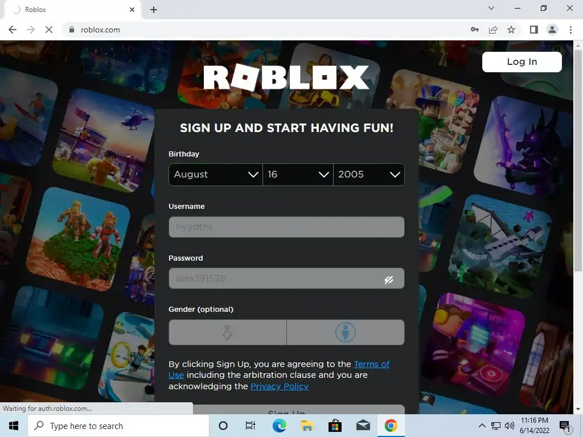Click the taskbar search box
The height and width of the screenshot is (437, 583).
[x=118, y=426]
